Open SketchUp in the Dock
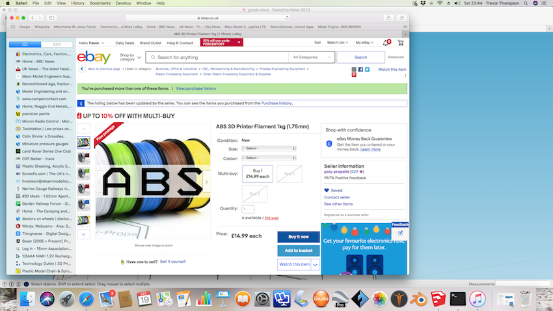Screen dimensions: 553x311 coord(438,299)
